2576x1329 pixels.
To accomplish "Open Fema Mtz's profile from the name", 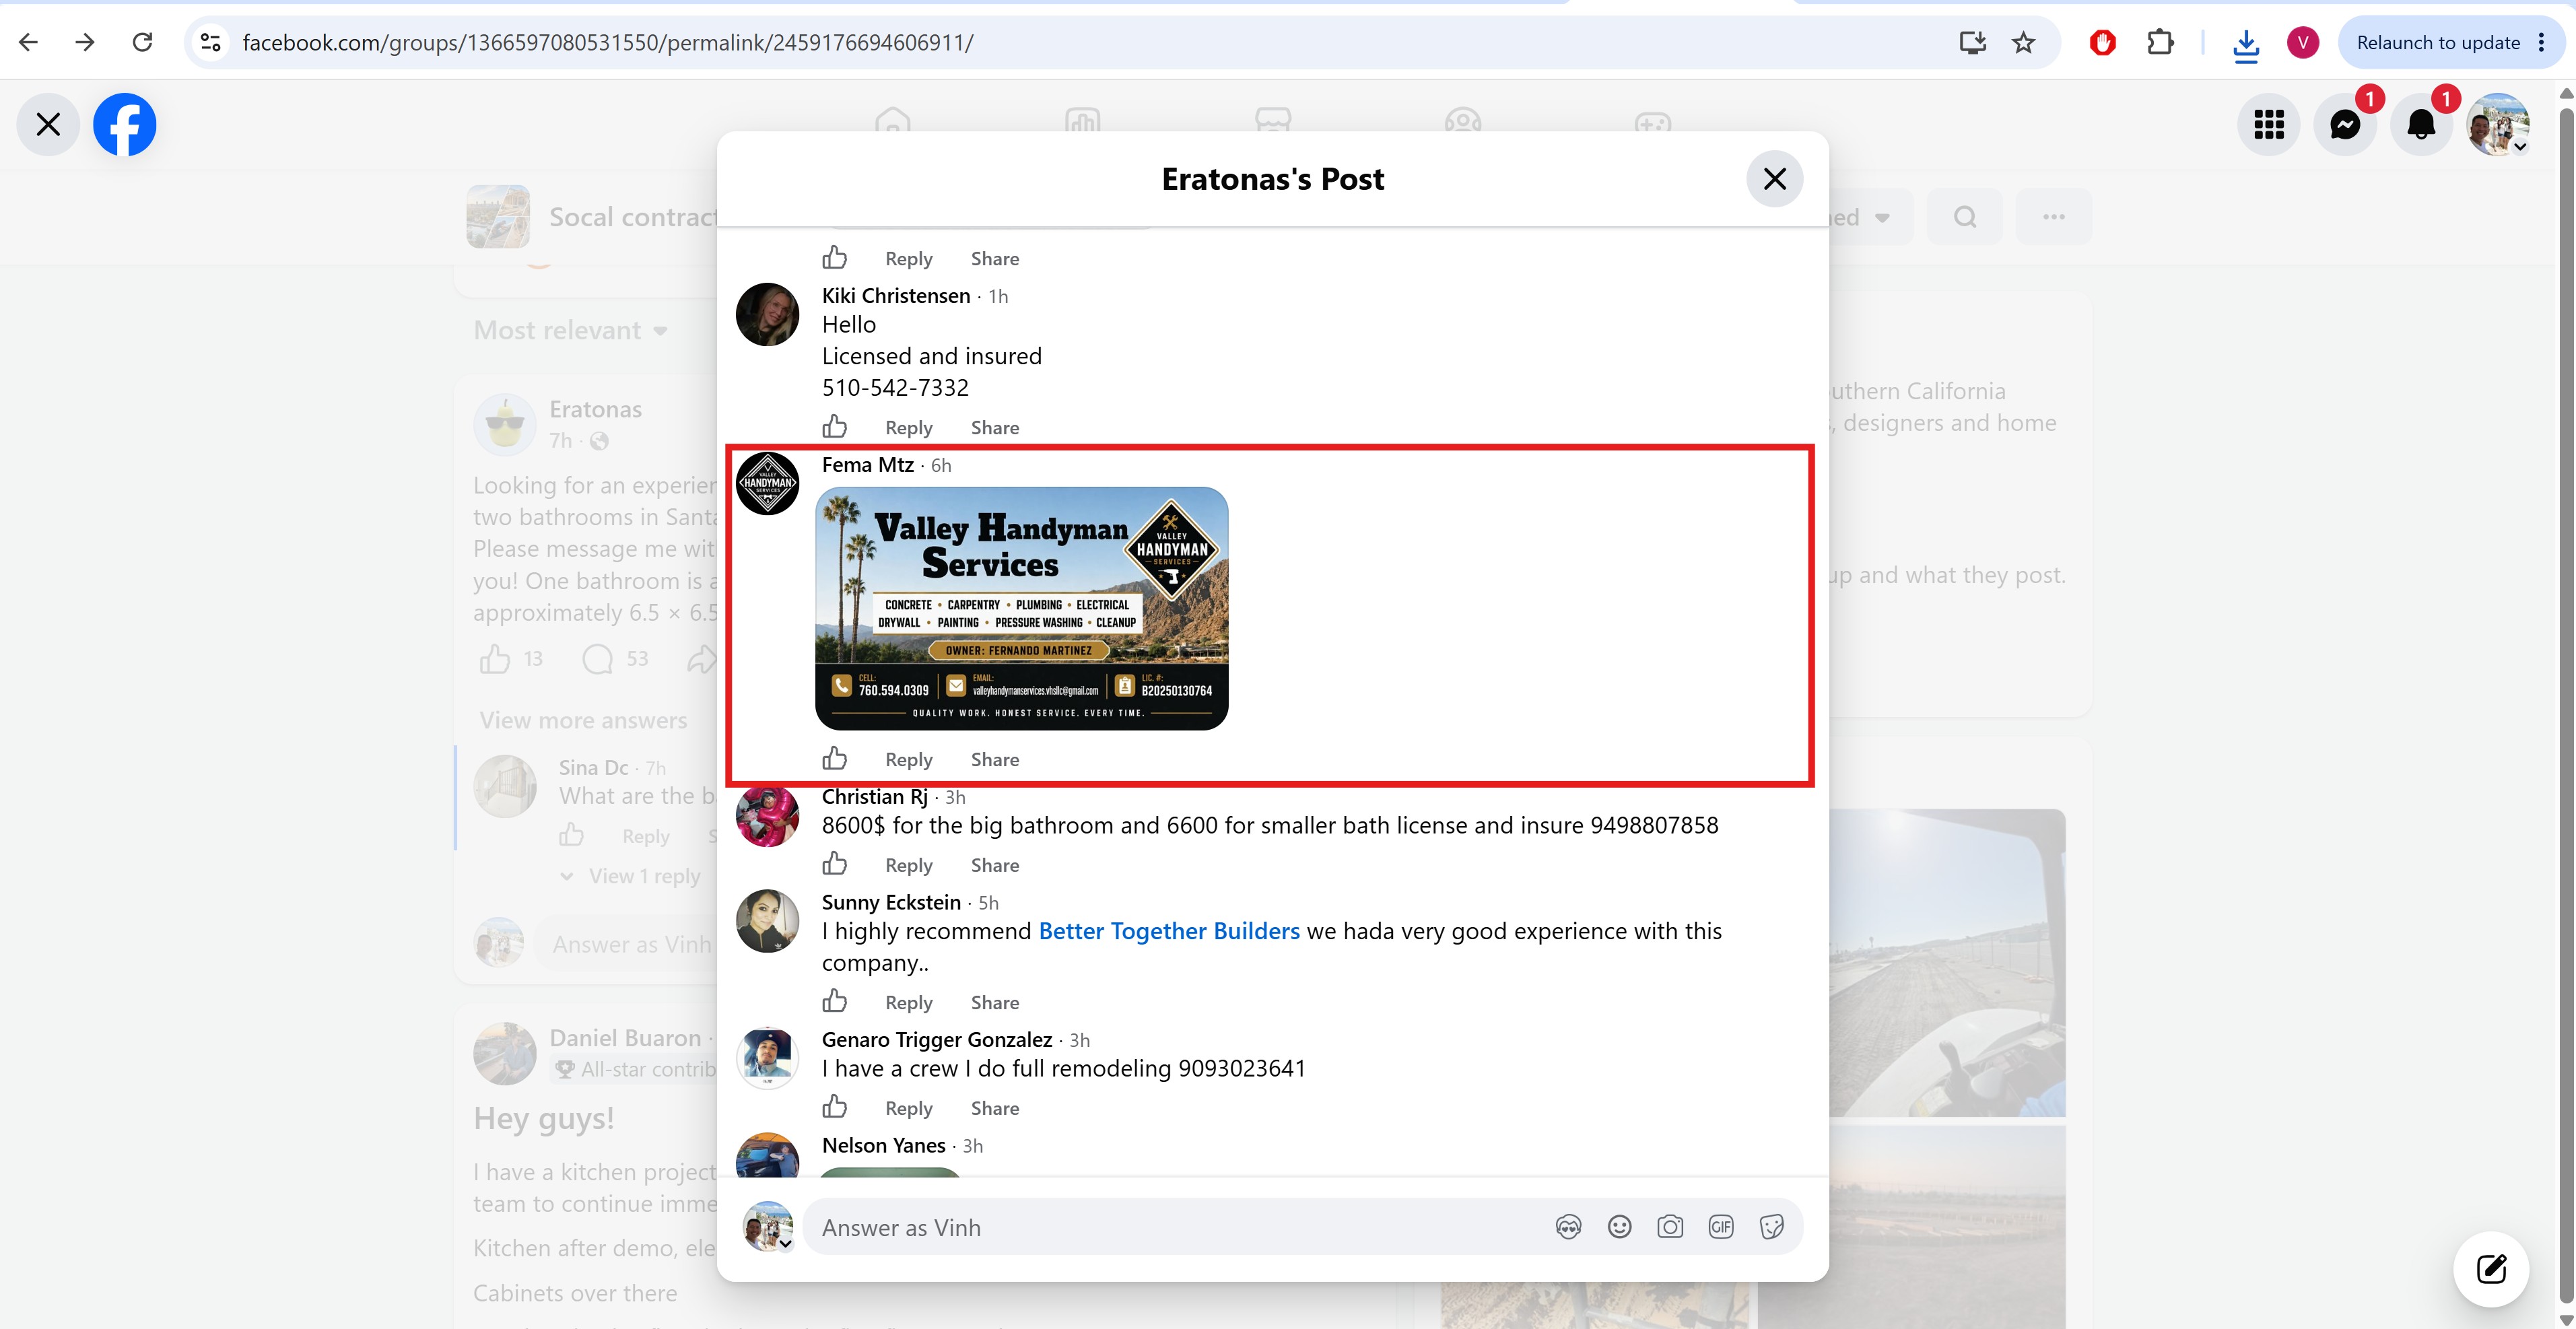I will [868, 465].
